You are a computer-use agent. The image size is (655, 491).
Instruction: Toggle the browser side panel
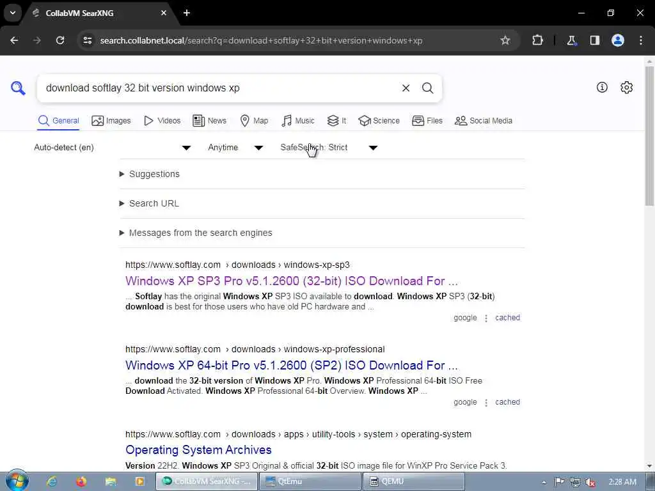pos(595,40)
